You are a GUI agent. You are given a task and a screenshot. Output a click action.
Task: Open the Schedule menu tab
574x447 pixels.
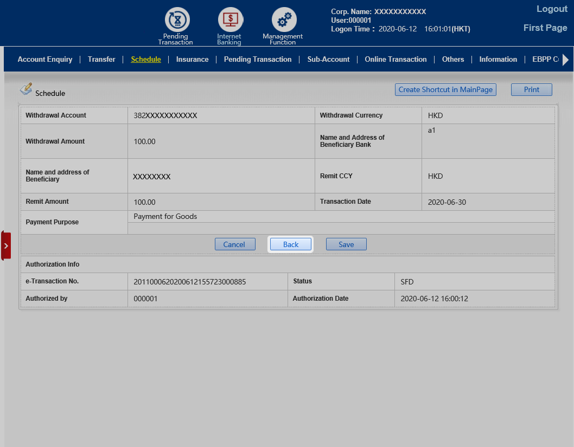(x=146, y=60)
